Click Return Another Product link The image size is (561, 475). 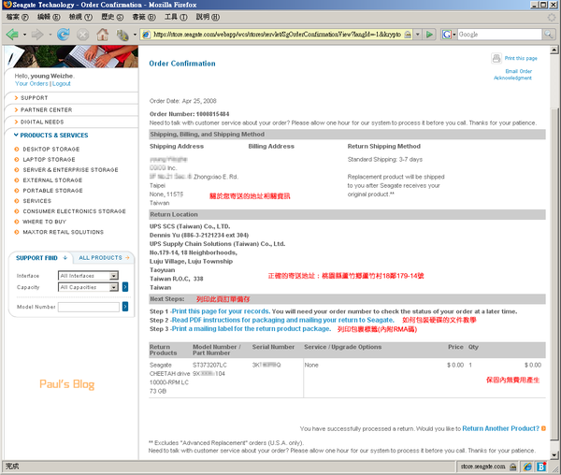500,428
